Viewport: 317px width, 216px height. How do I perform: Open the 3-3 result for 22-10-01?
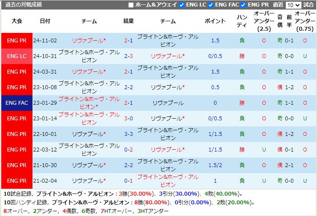pyautogui.click(x=129, y=134)
